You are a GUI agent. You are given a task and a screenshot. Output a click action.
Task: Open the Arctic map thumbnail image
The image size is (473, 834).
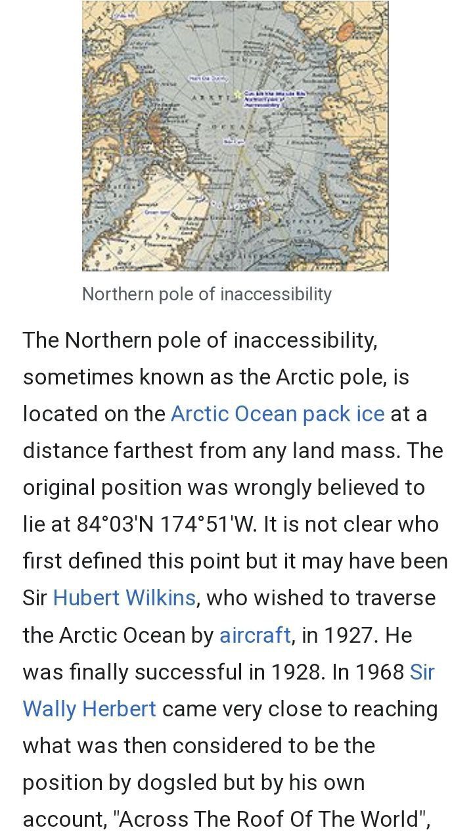click(x=235, y=171)
